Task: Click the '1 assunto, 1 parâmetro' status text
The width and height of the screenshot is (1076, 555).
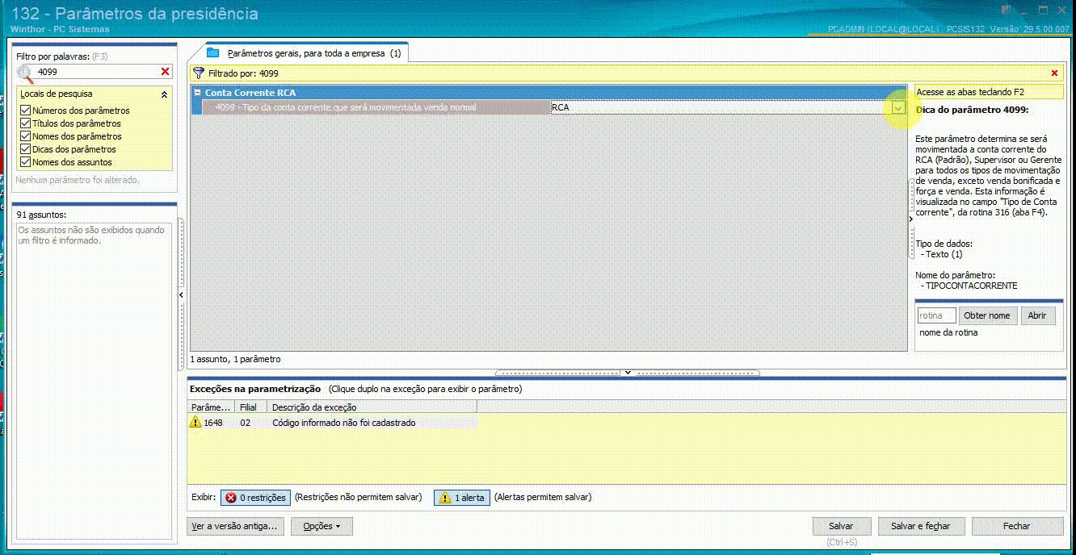Action: [235, 359]
